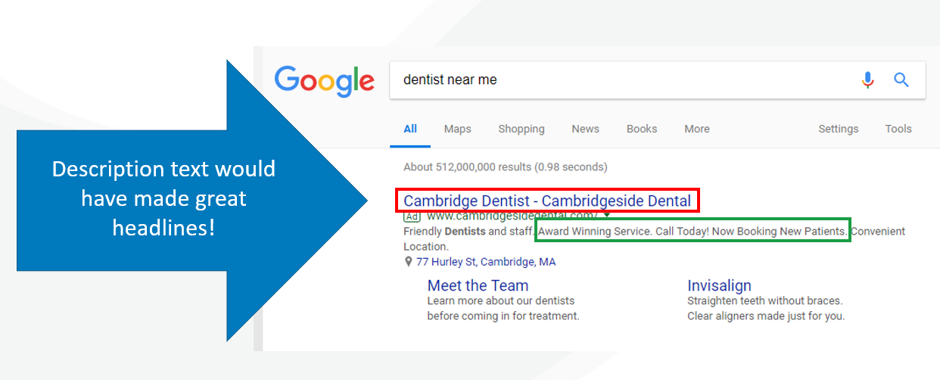Select the All results tab
Image resolution: width=940 pixels, height=380 pixels.
[410, 129]
